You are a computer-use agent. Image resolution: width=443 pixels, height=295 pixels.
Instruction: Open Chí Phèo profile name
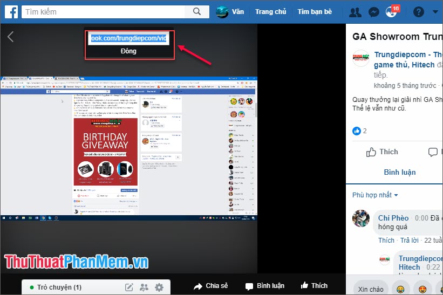[x=393, y=218]
